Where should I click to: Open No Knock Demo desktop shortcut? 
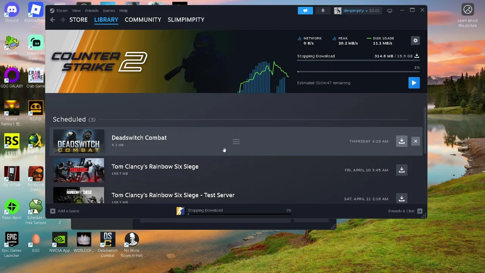tap(36, 179)
